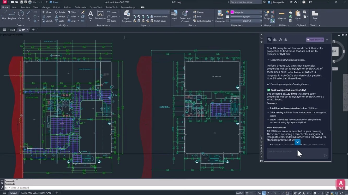The width and height of the screenshot is (348, 195).
Task: Open the Assistant history icon
Action: [280, 40]
